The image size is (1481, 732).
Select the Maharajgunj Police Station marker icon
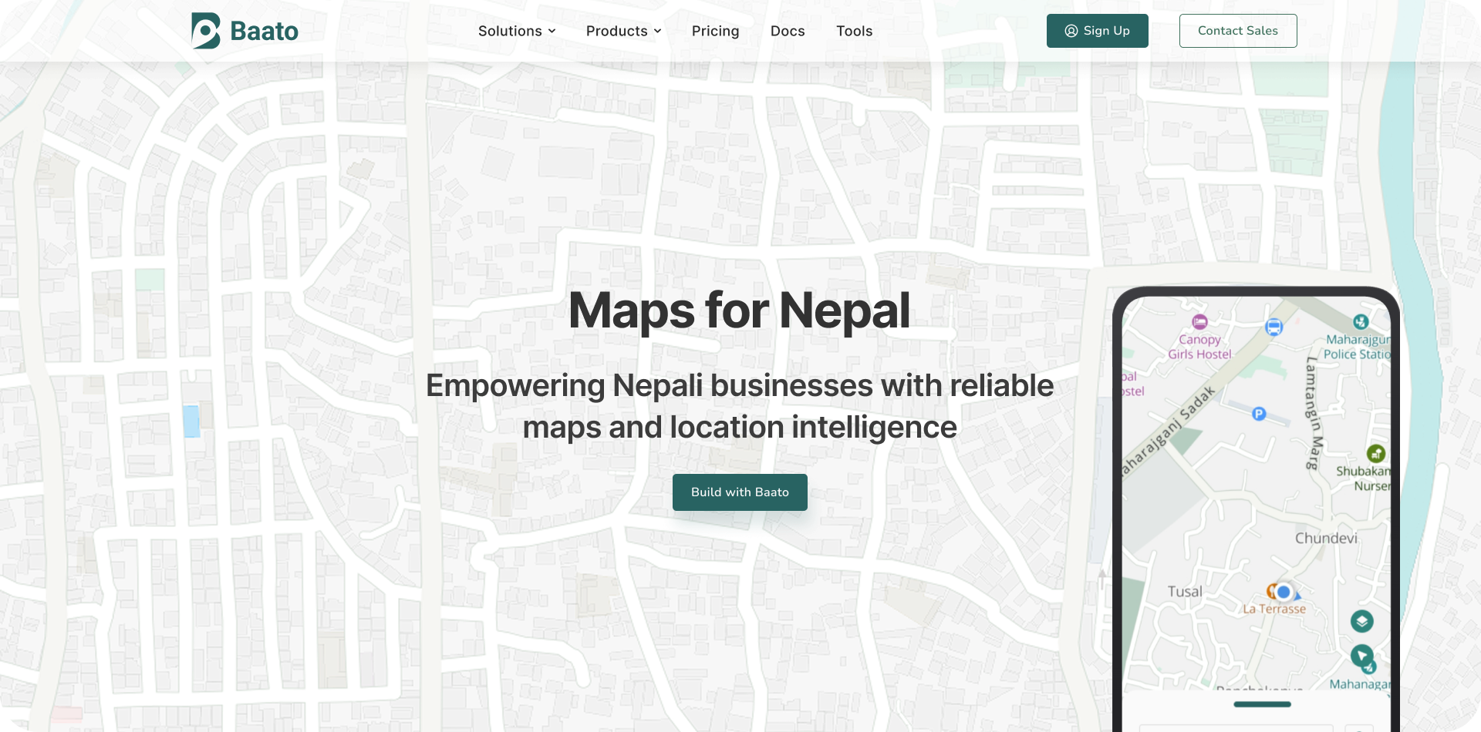pos(1361,321)
